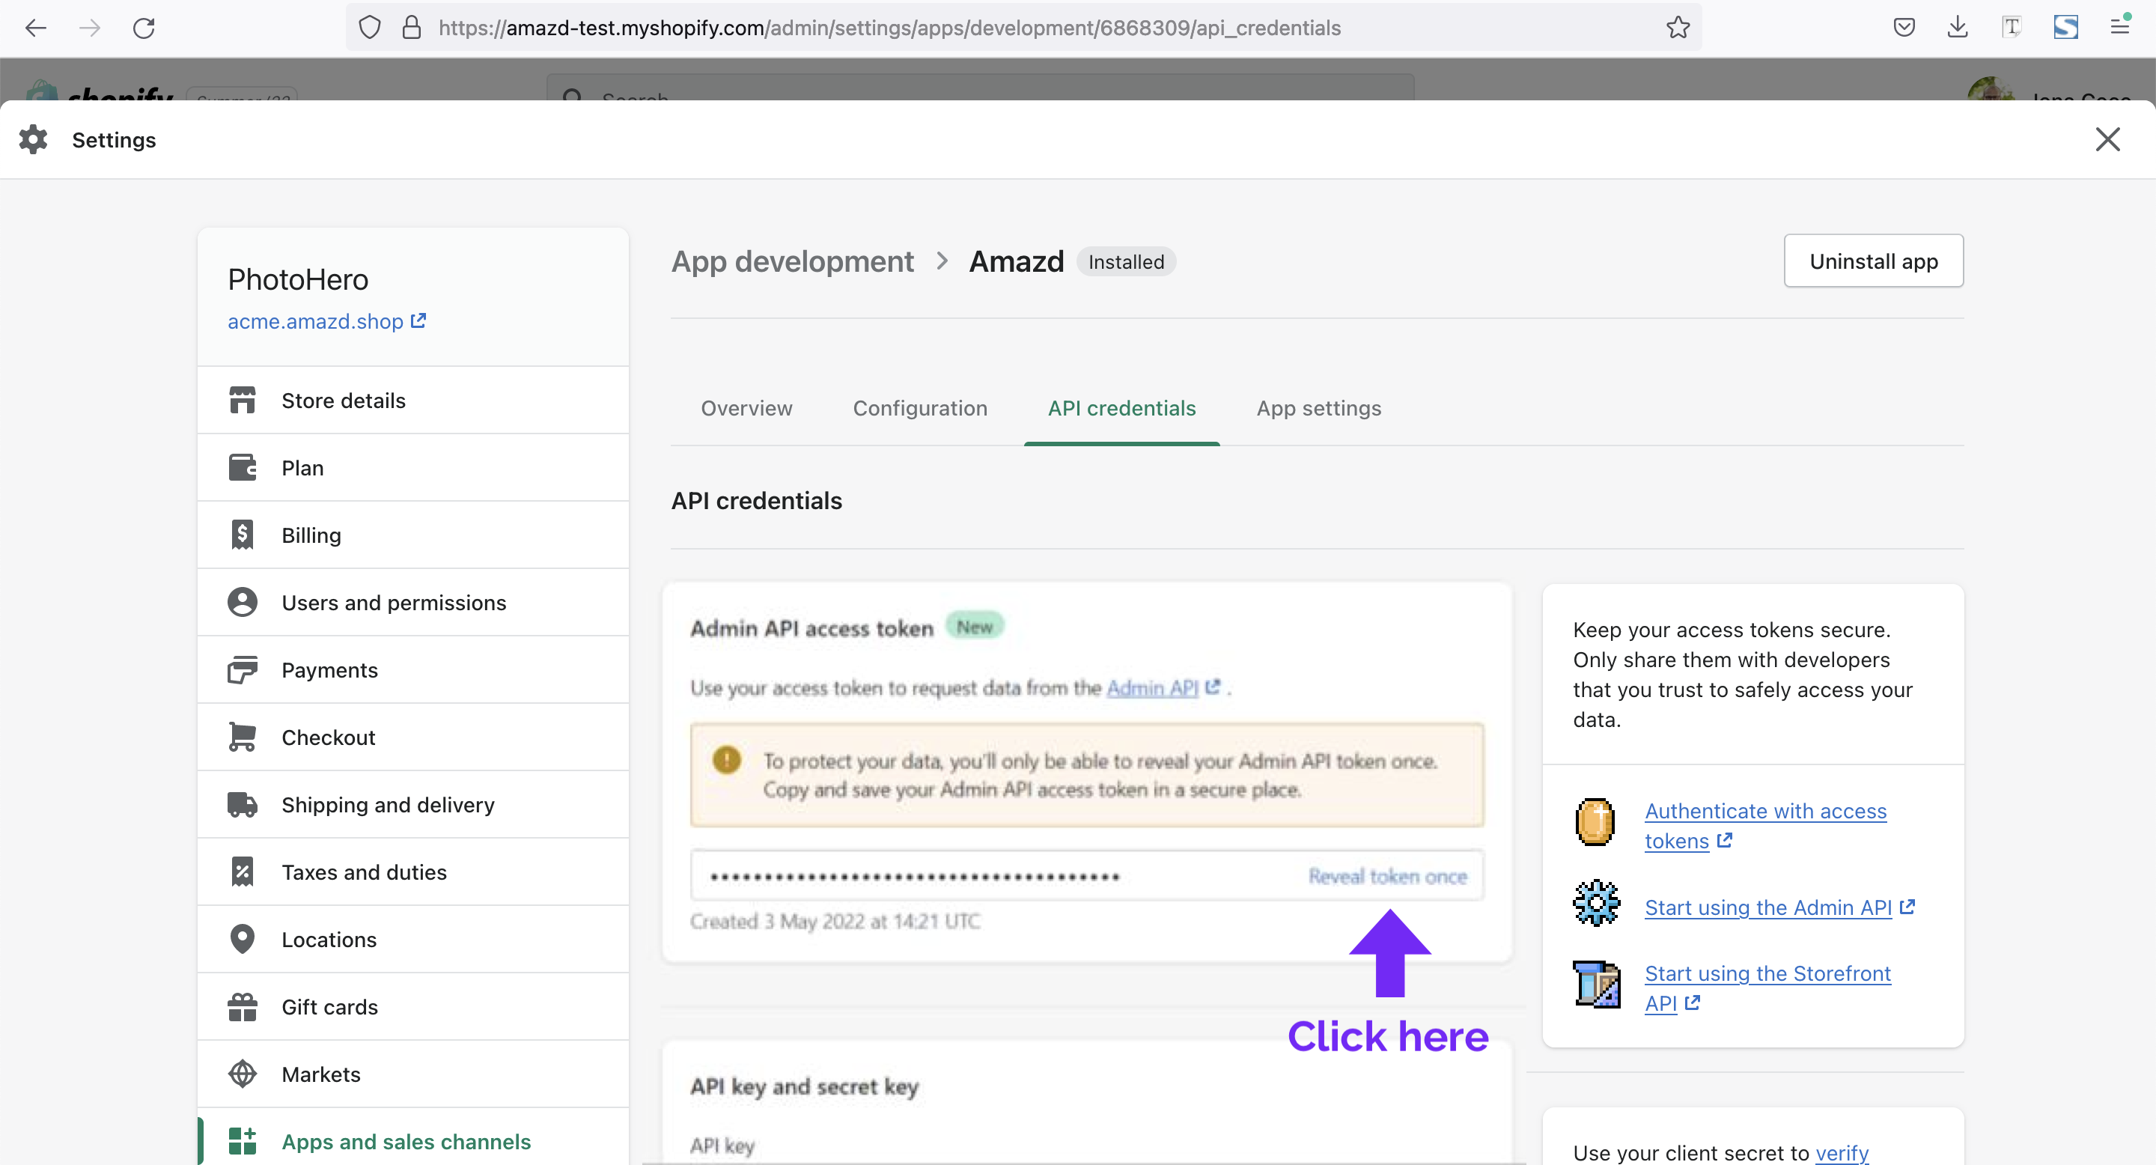Click Reveal token once
The height and width of the screenshot is (1165, 2156).
tap(1388, 876)
